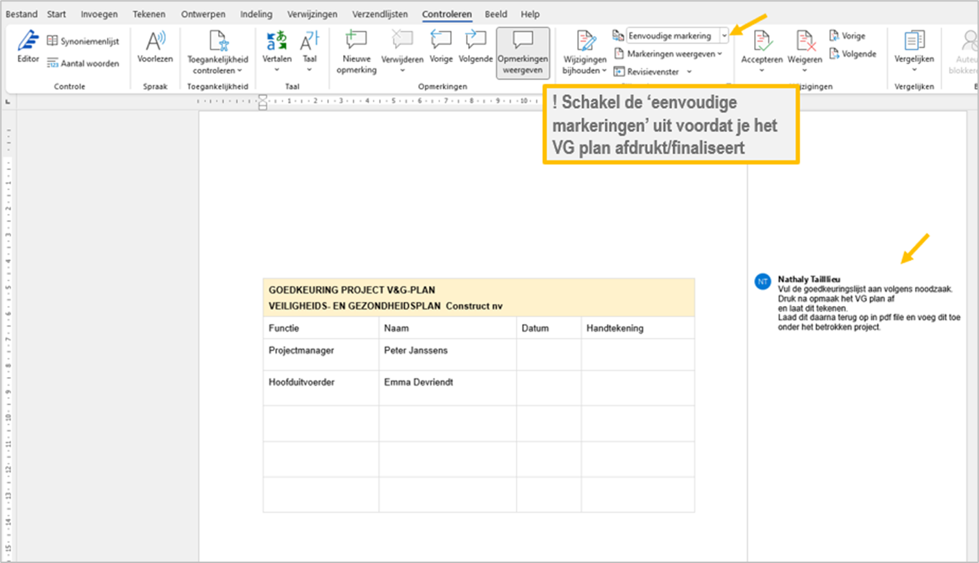The width and height of the screenshot is (979, 563).
Task: Click Weigeren change icon
Action: point(805,41)
